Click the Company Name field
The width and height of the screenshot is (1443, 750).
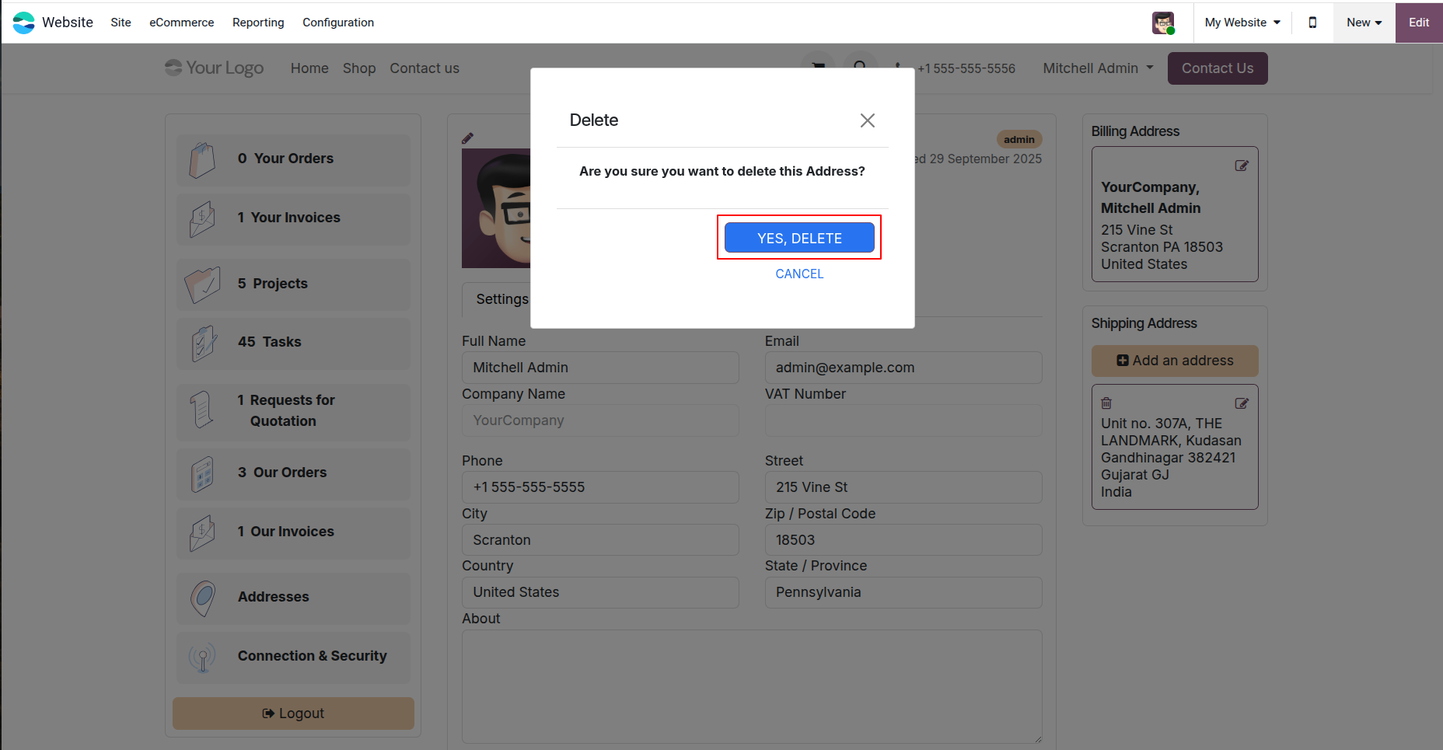[600, 420]
